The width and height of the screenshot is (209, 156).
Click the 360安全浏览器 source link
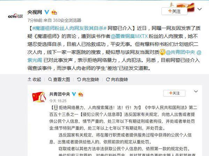click(67, 20)
